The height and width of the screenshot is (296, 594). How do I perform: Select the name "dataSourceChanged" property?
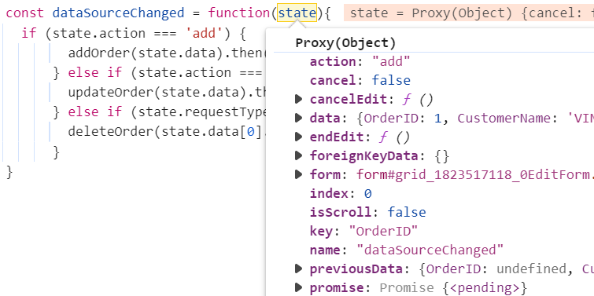(407, 250)
